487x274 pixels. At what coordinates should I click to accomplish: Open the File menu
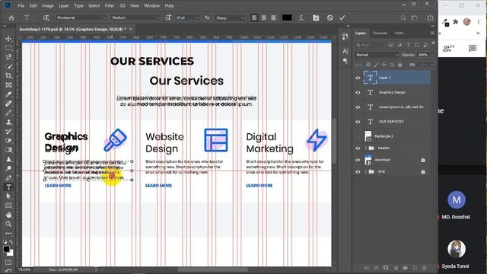pyautogui.click(x=21, y=5)
